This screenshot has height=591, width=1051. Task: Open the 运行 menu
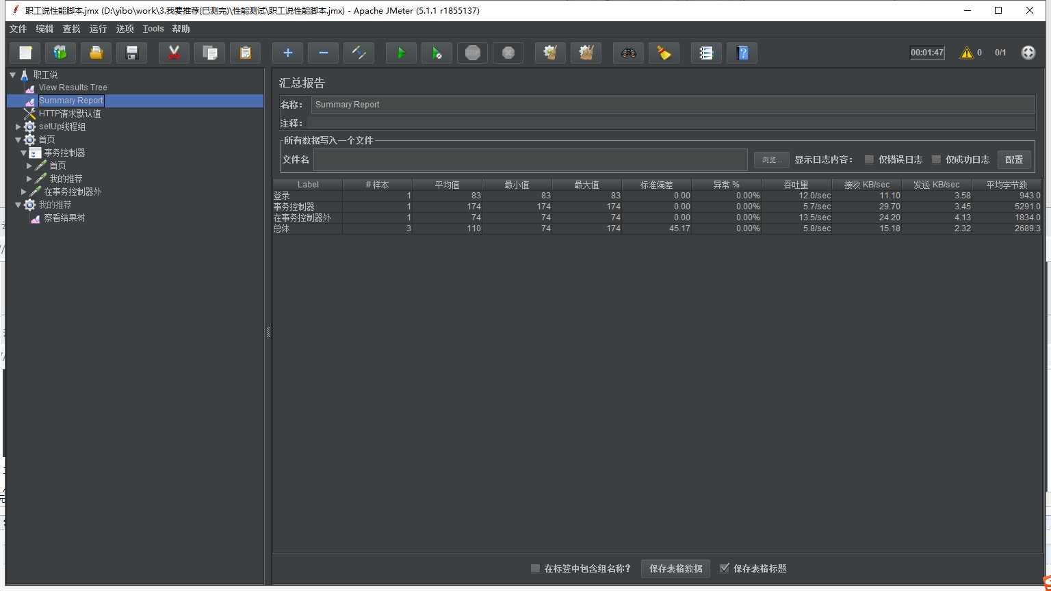click(98, 29)
